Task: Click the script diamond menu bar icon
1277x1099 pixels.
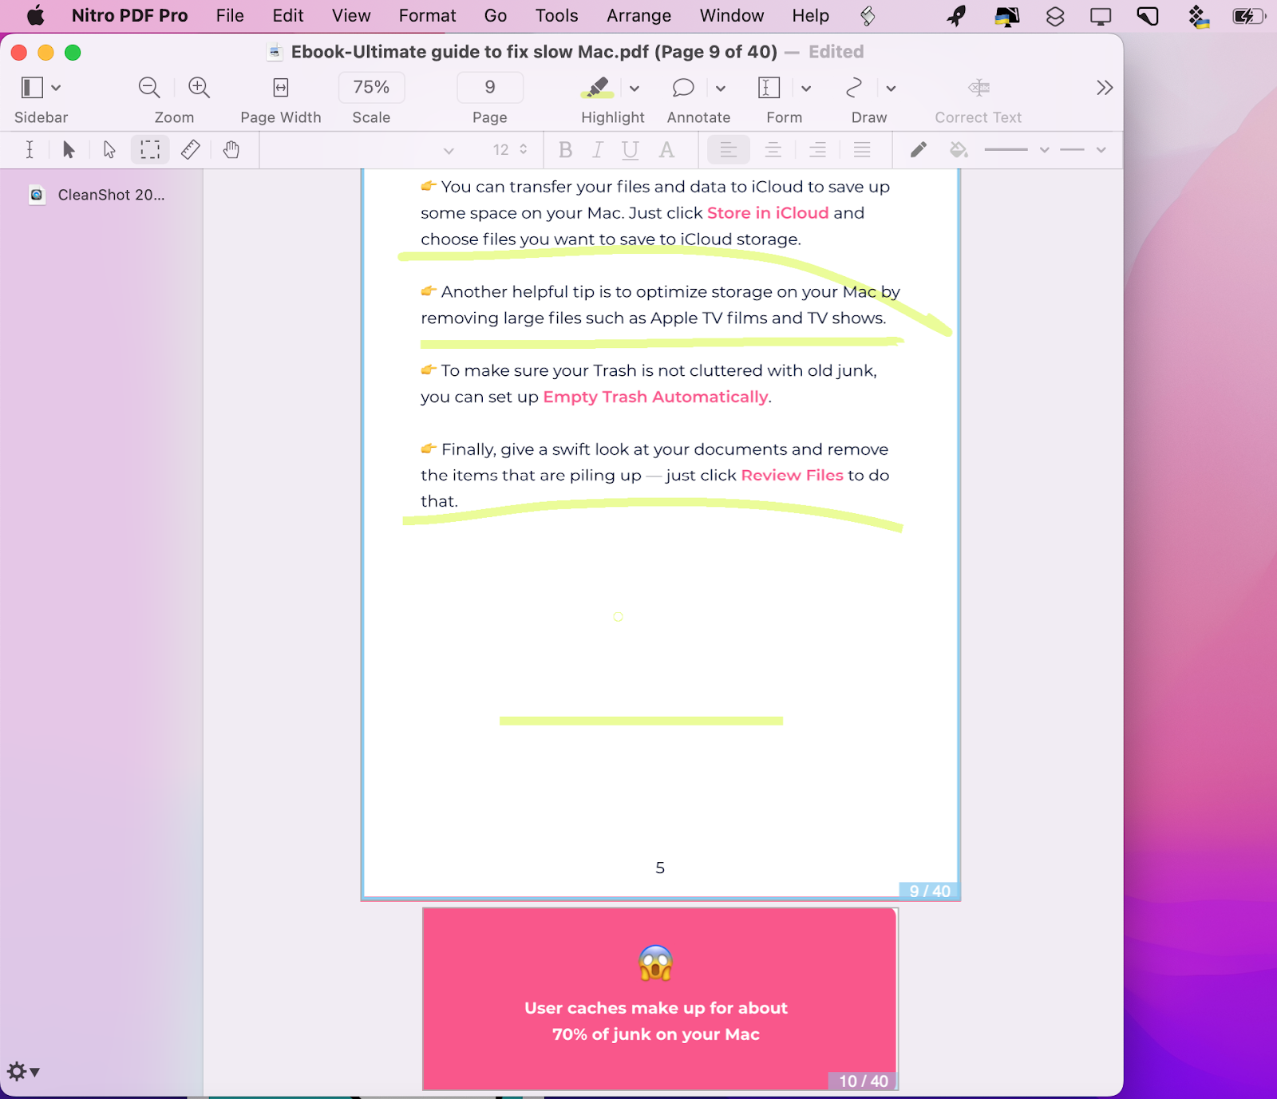Action: click(x=868, y=16)
